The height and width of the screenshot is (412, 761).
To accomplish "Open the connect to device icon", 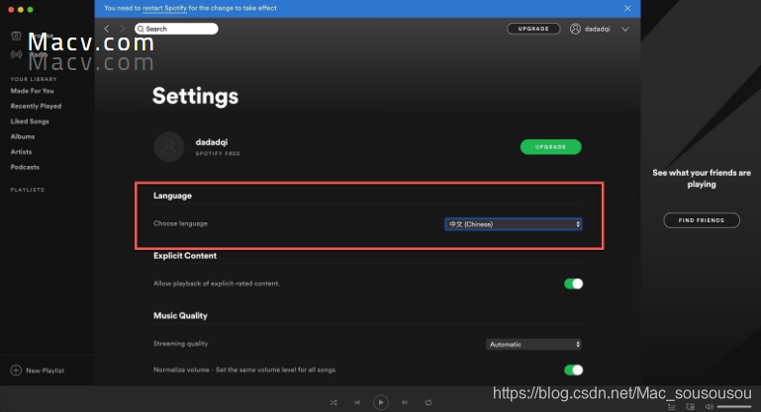I will [x=690, y=407].
